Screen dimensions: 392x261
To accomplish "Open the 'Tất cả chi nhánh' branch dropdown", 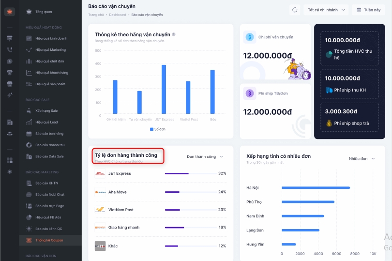I will pyautogui.click(x=328, y=10).
